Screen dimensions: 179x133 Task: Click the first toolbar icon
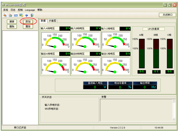5,15
